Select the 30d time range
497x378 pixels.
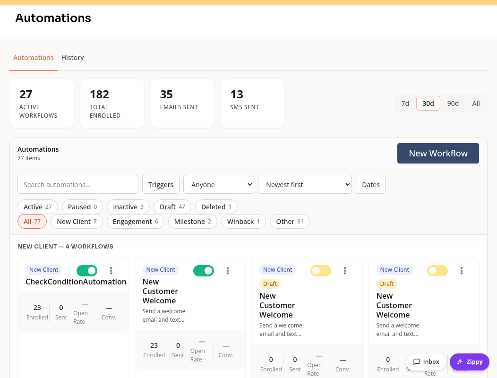click(428, 103)
